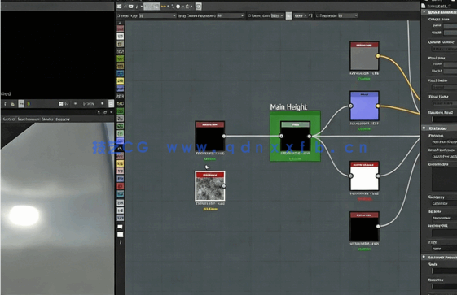This screenshot has width=457, height=295.
Task: Click the yellow link icon in the graph toolbar
Action: coord(164,7)
